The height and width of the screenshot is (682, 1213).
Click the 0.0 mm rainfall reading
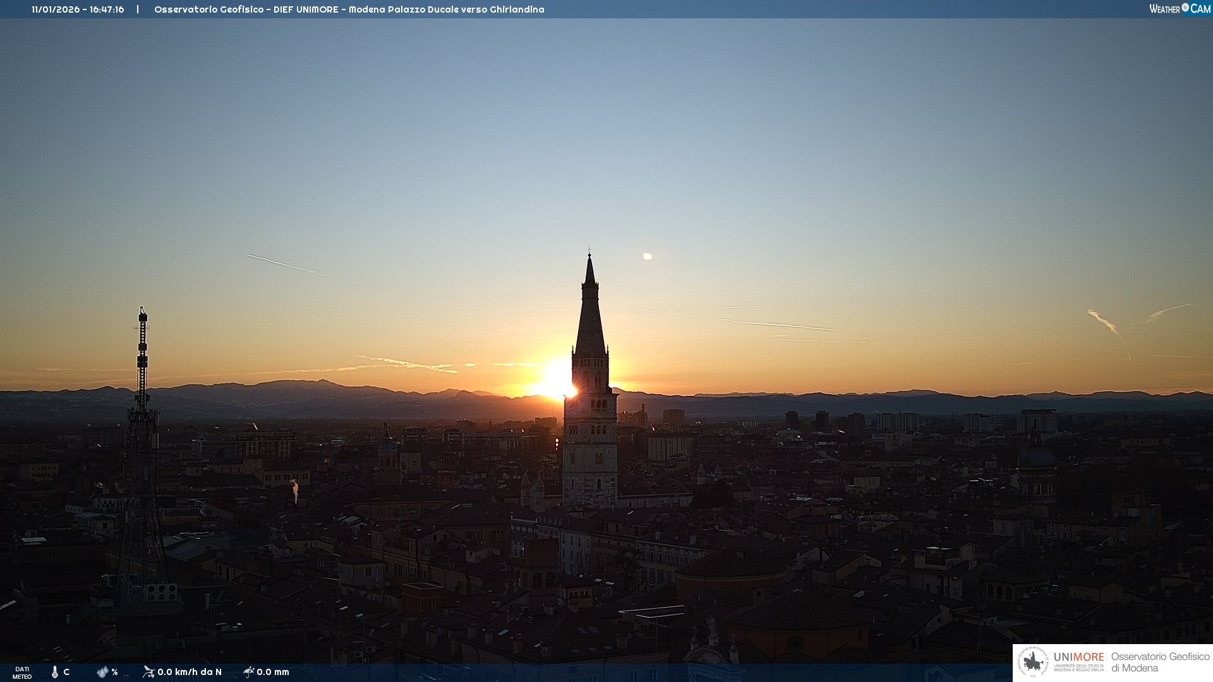click(x=273, y=672)
